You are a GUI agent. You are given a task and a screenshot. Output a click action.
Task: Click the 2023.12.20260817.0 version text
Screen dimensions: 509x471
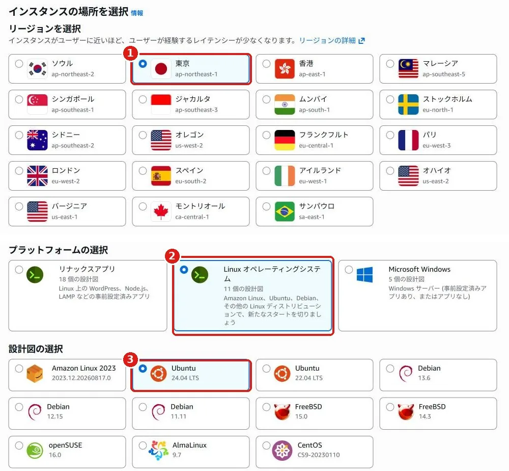point(81,378)
